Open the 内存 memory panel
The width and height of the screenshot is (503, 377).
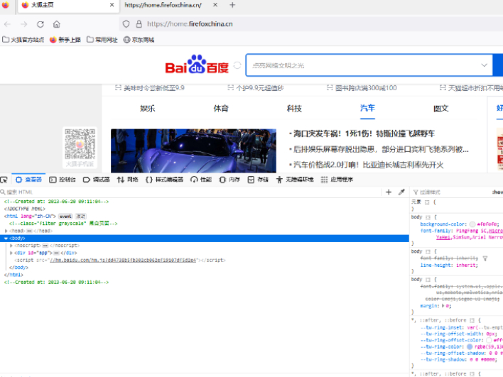pos(229,180)
